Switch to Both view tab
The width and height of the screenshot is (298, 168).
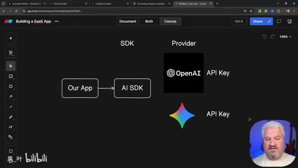(x=149, y=21)
